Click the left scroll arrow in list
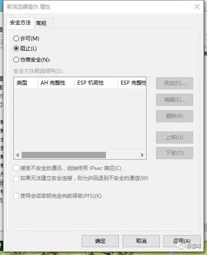 pyautogui.click(x=18, y=155)
